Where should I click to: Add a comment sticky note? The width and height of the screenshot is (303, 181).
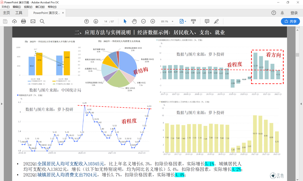click(x=207, y=21)
